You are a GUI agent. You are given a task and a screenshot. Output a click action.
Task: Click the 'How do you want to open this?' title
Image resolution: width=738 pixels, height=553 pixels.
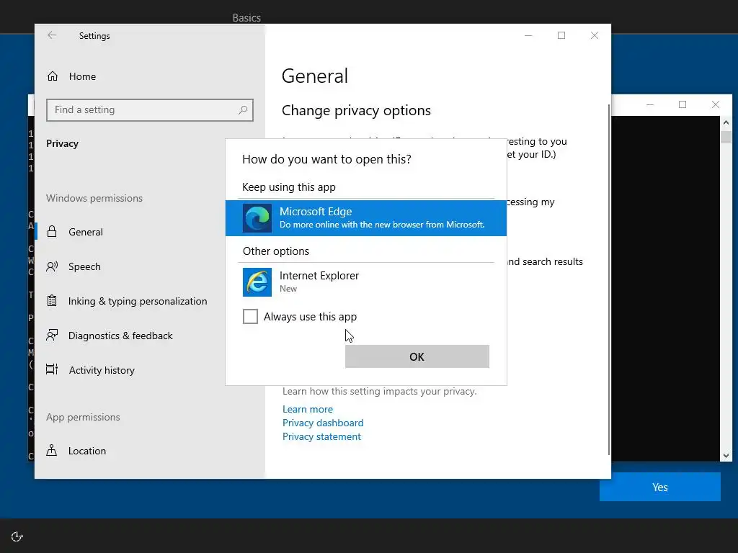[326, 159]
